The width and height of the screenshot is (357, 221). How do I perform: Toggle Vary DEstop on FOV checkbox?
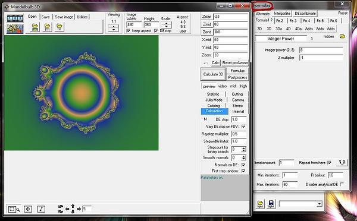[x=243, y=127]
